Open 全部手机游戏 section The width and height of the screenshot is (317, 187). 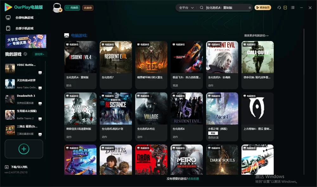click(24, 28)
